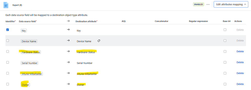Click the Base 64 column header
The height and width of the screenshot is (90, 251).
(227, 21)
